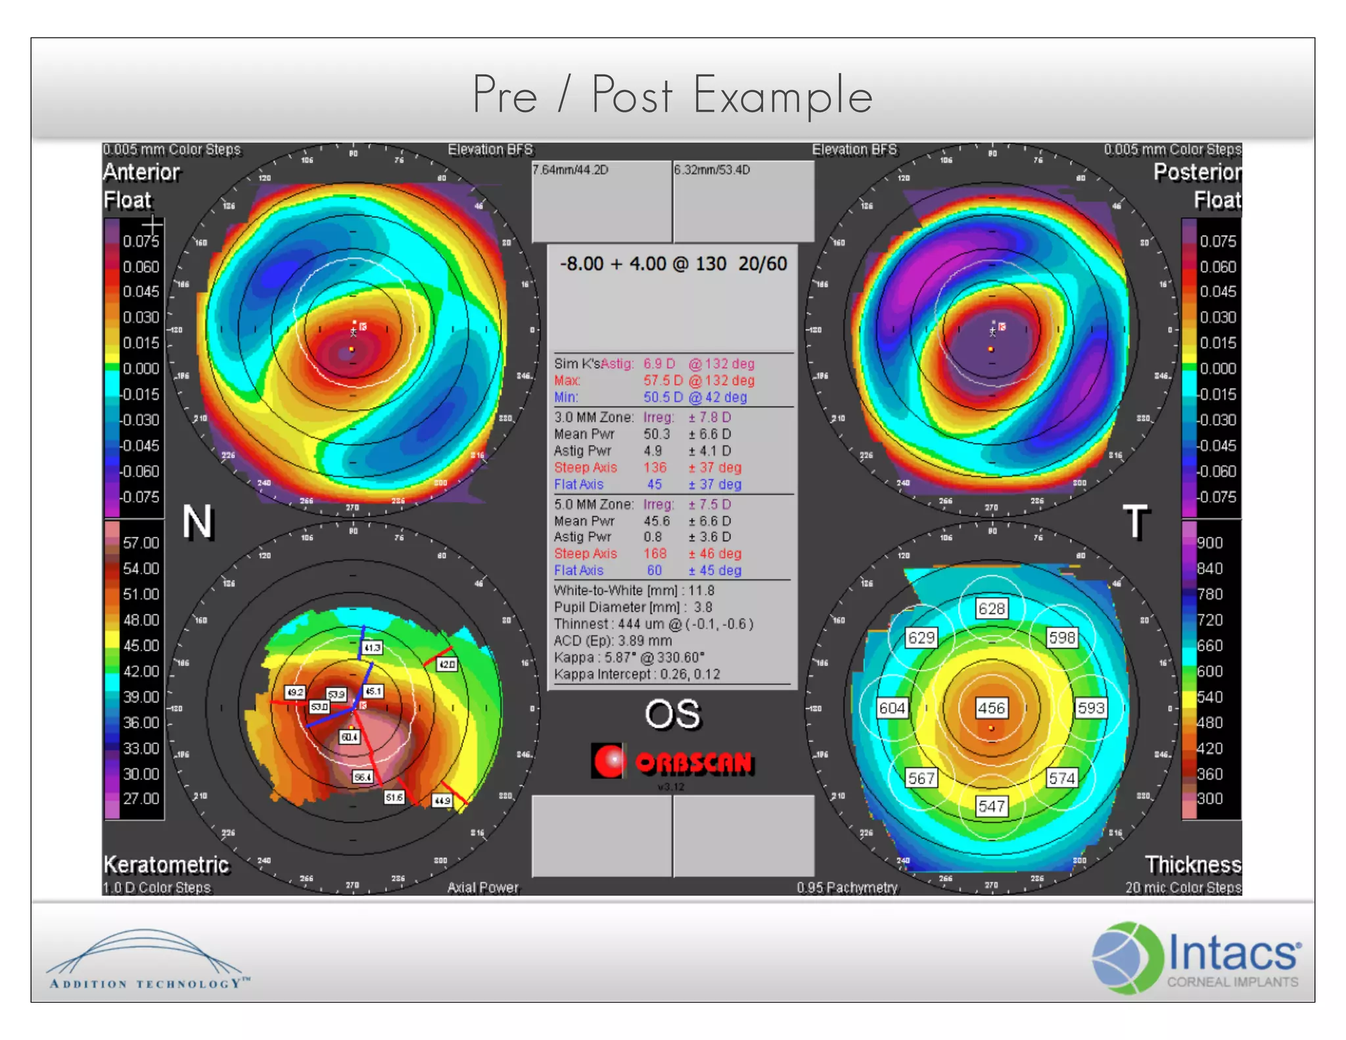Viewport: 1346px width, 1040px height.
Task: Click the Sim K's Astig value
Action: coord(659,364)
